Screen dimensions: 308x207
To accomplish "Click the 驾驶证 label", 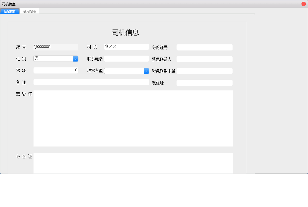I will [24, 94].
